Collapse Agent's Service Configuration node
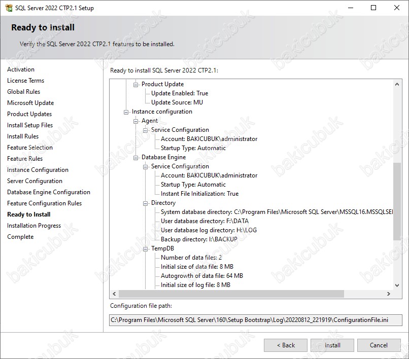The width and height of the screenshot is (409, 359). pos(145,130)
